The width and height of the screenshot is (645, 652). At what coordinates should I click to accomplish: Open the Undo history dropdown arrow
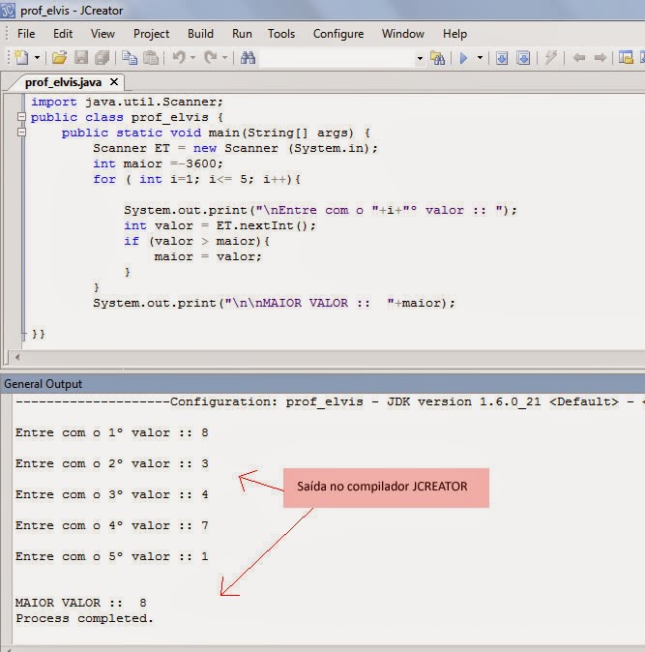(192, 57)
